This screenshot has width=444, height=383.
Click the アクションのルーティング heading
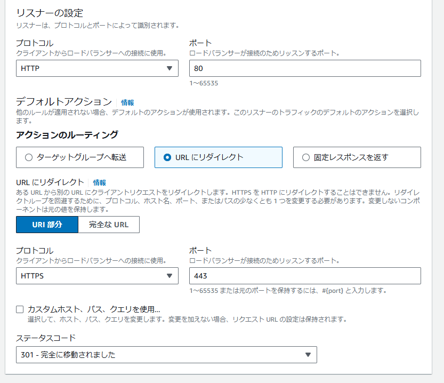67,135
